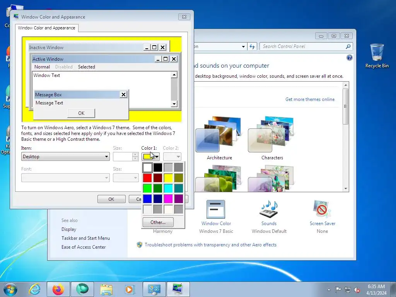The width and height of the screenshot is (396, 297).
Task: Click OK button inside the preview message box
Action: click(81, 113)
